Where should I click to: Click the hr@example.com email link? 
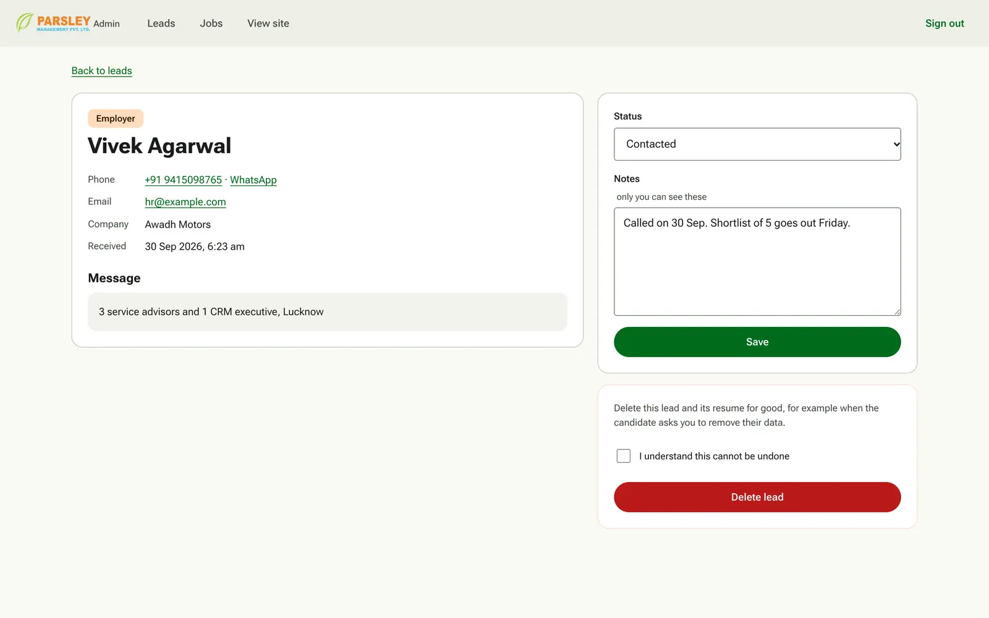click(x=185, y=202)
